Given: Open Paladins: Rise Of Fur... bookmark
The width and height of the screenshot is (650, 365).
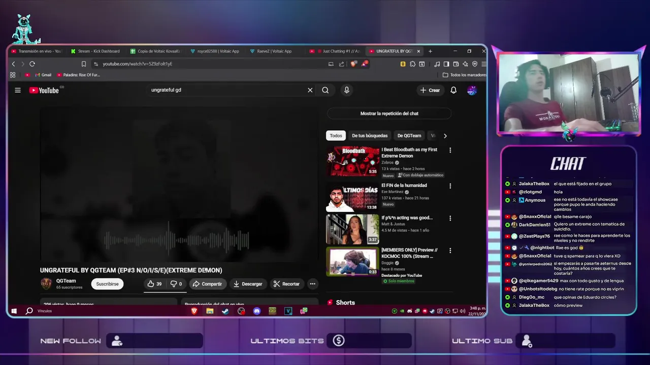Looking at the screenshot, I should (x=78, y=75).
